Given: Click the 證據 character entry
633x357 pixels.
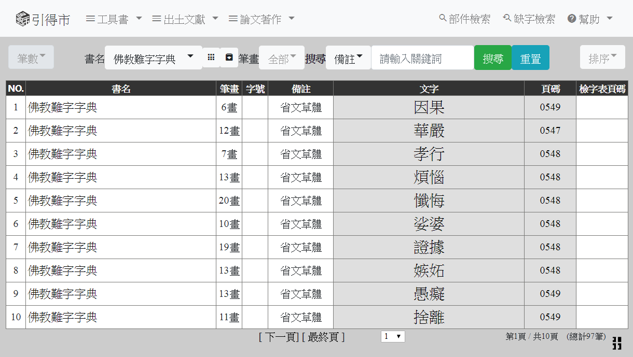Looking at the screenshot, I should (x=429, y=247).
